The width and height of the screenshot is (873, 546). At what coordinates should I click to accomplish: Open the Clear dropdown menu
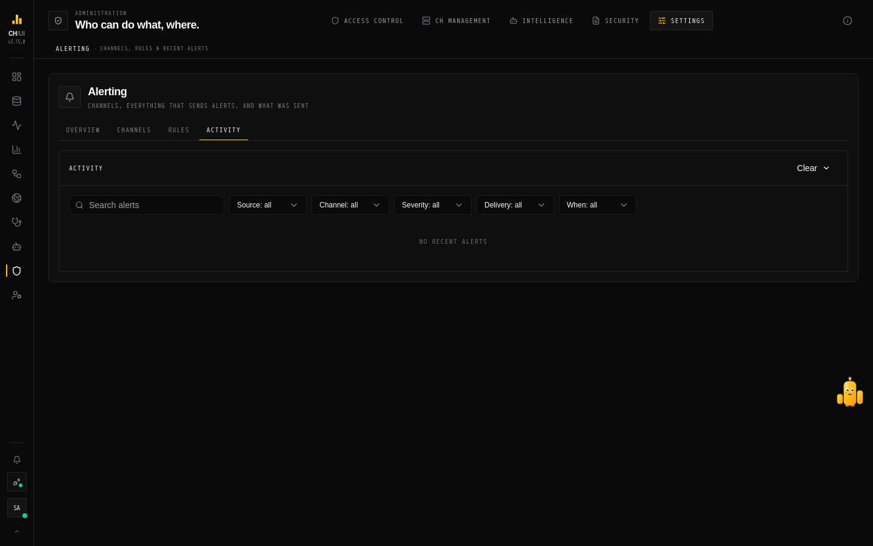(x=813, y=168)
